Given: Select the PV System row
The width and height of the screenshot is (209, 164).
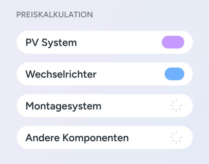Looking at the screenshot, I should pyautogui.click(x=104, y=42).
